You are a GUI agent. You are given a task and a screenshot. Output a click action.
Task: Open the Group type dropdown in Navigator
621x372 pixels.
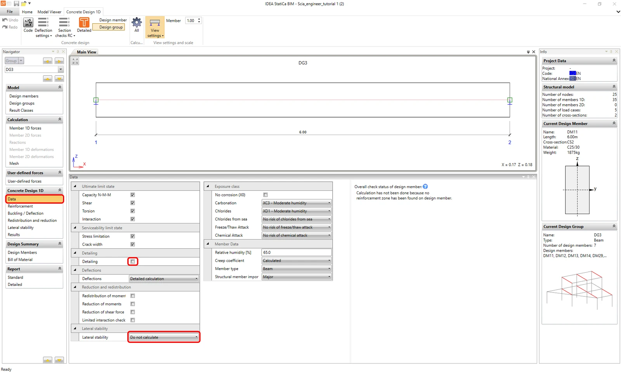[x=14, y=61]
